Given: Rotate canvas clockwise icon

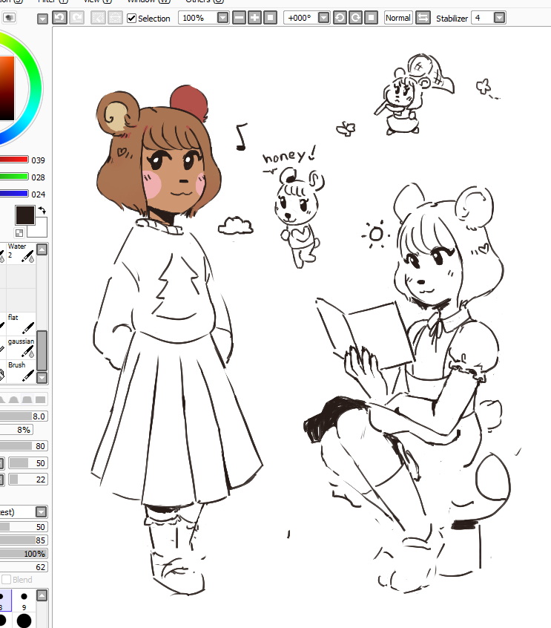Looking at the screenshot, I should (x=355, y=18).
